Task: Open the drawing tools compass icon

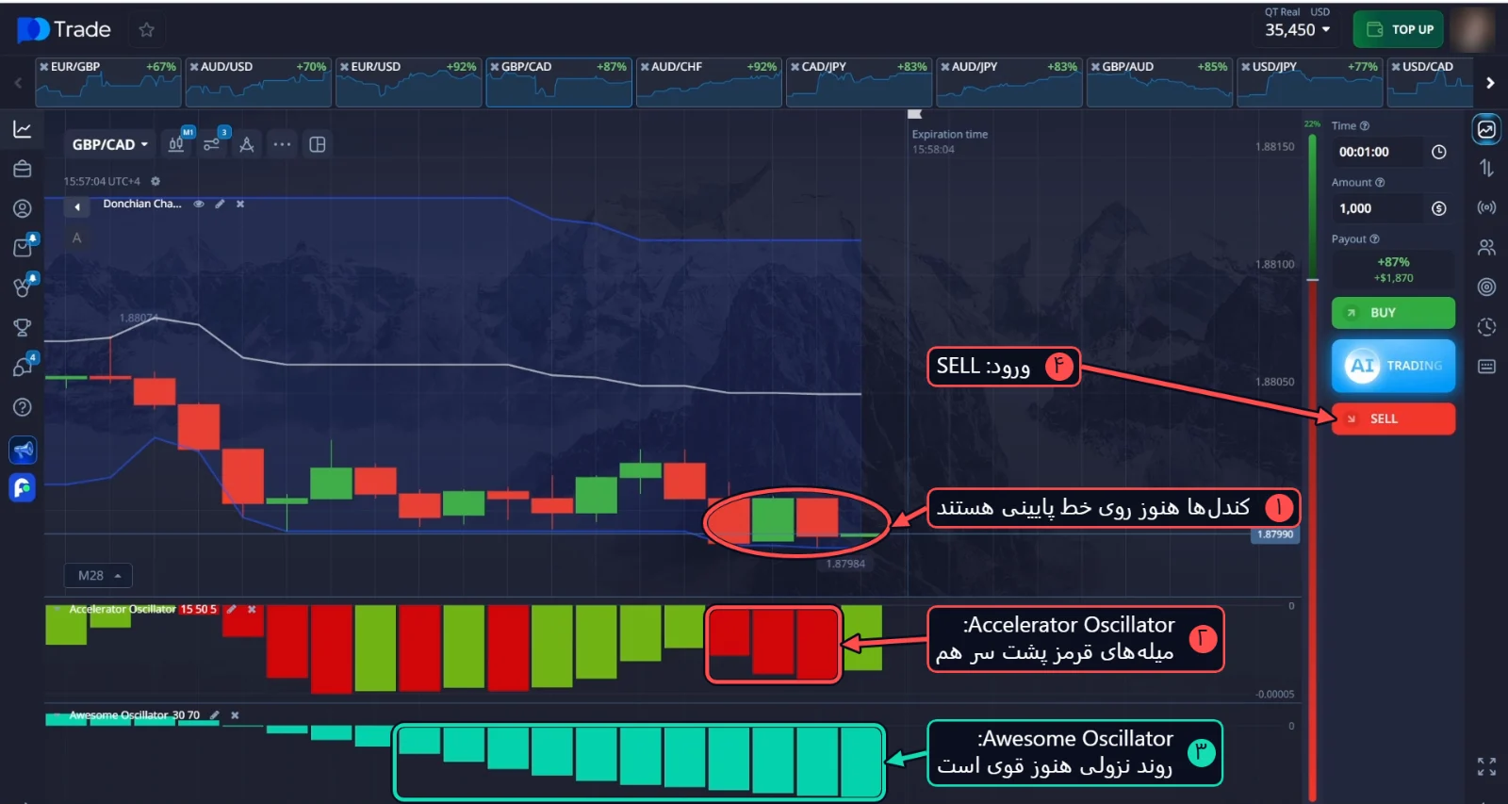Action: 247,144
